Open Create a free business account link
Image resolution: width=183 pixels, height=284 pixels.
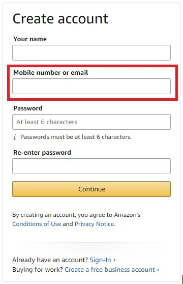coord(110,270)
